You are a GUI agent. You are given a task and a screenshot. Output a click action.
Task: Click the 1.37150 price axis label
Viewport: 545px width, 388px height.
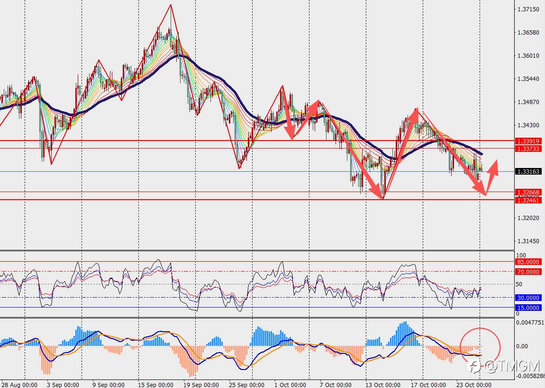tap(528, 9)
